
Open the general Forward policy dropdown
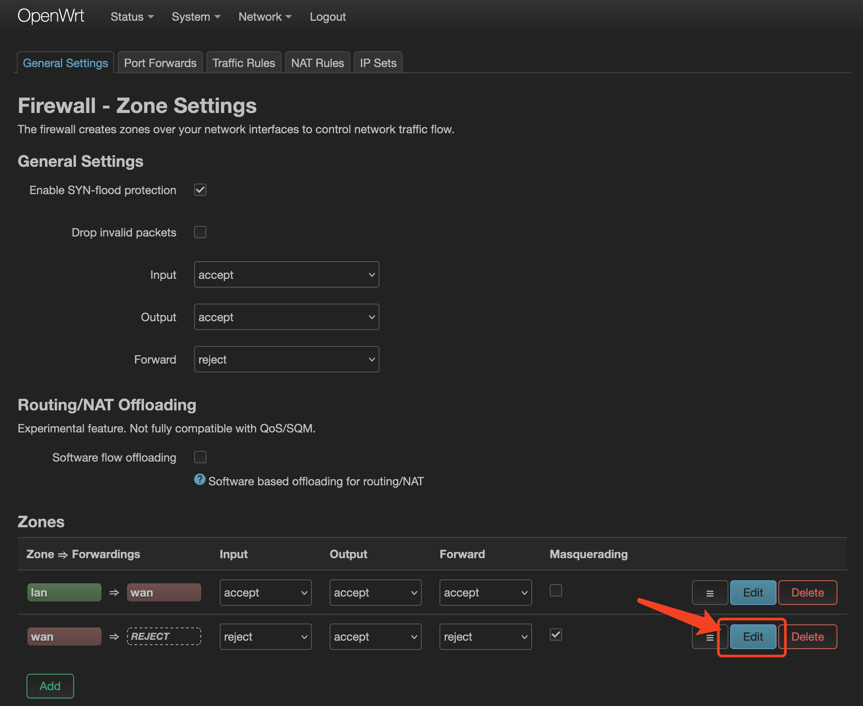[x=286, y=360]
